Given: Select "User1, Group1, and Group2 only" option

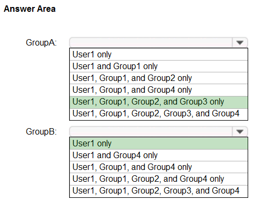Looking at the screenshot, I should tap(159, 78).
